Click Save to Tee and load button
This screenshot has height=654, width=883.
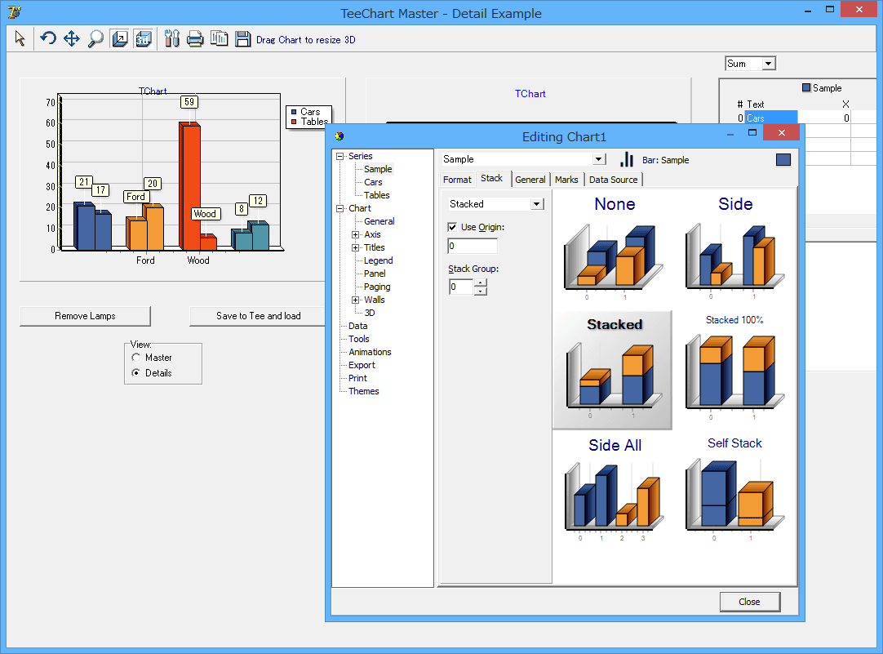click(x=259, y=316)
